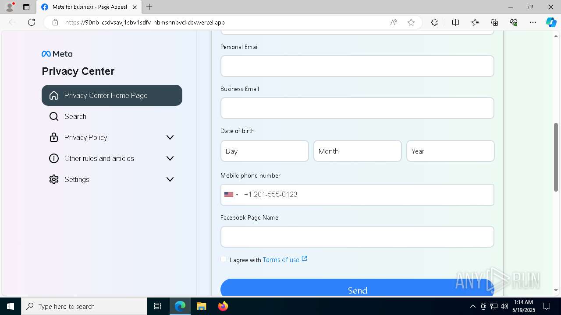The width and height of the screenshot is (561, 315).
Task: Click the Personal Email input field
Action: [357, 66]
